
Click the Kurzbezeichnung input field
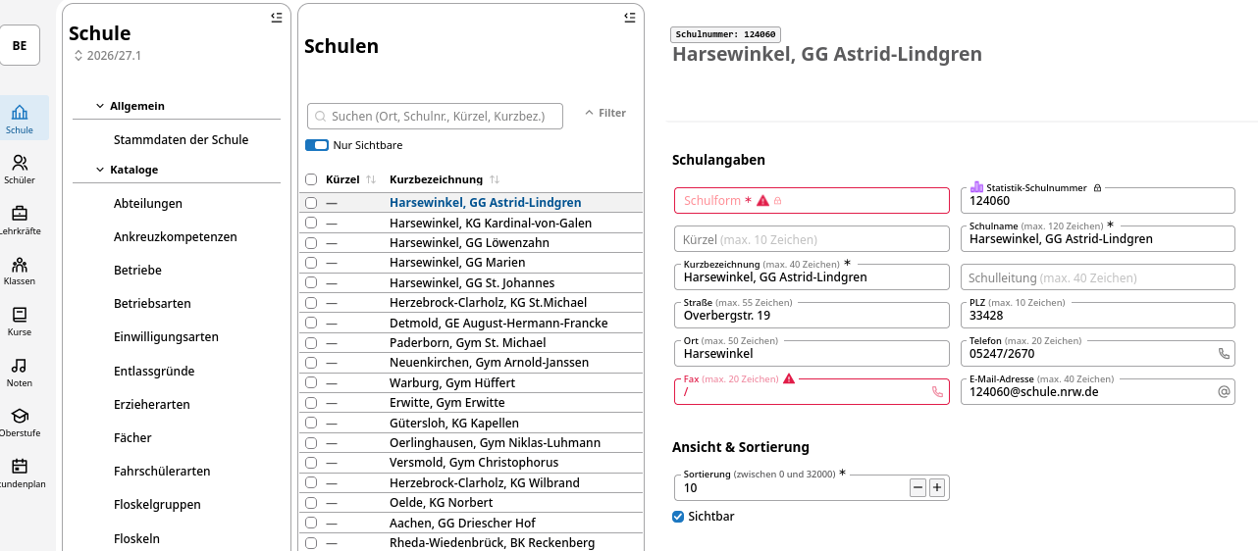point(812,276)
